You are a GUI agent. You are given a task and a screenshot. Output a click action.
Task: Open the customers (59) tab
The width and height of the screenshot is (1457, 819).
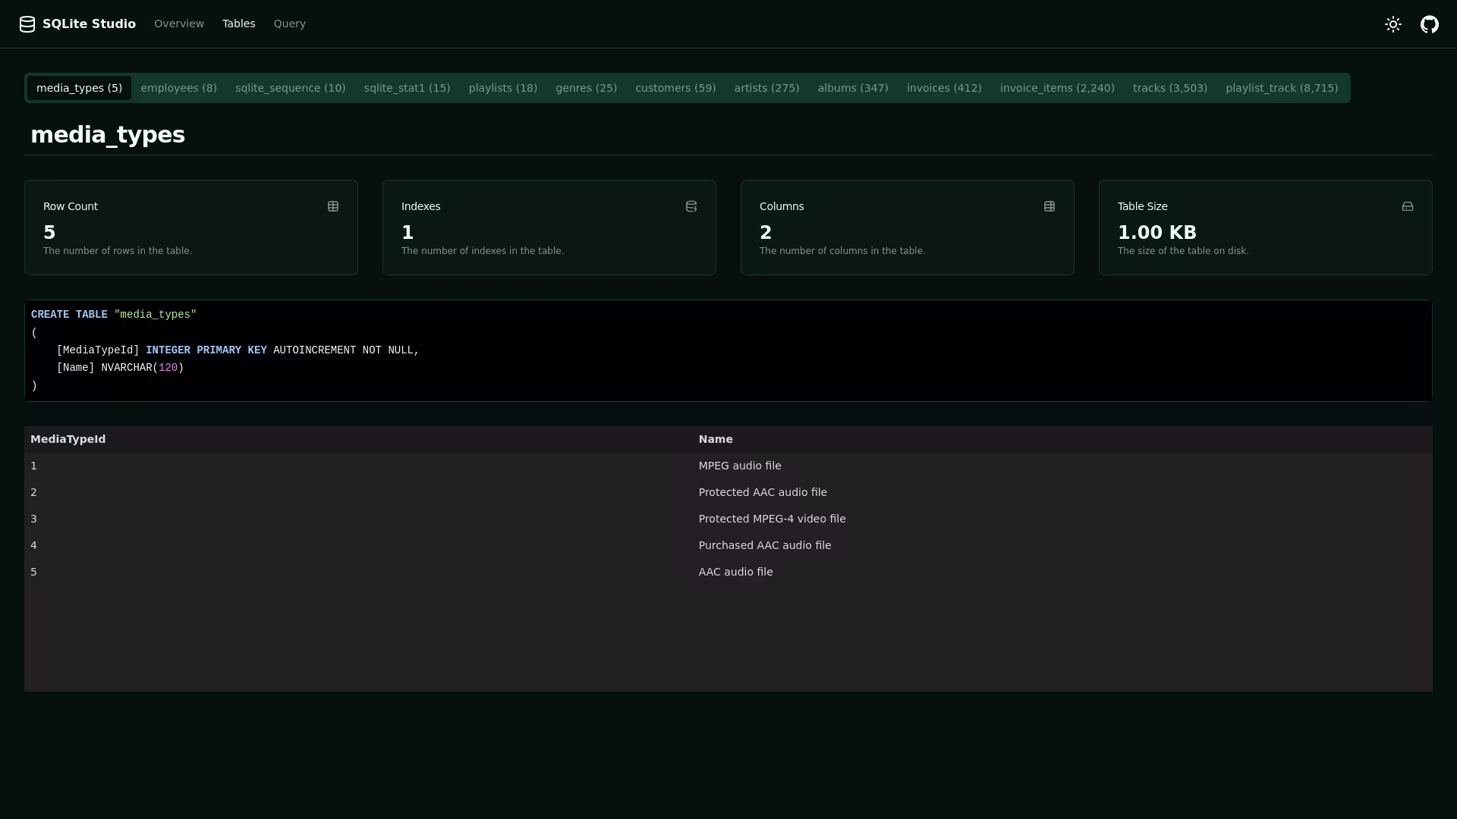(x=675, y=88)
